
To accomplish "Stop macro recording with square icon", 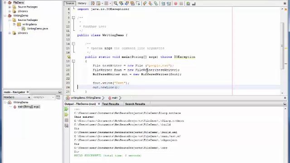I will (x=181, y=3).
